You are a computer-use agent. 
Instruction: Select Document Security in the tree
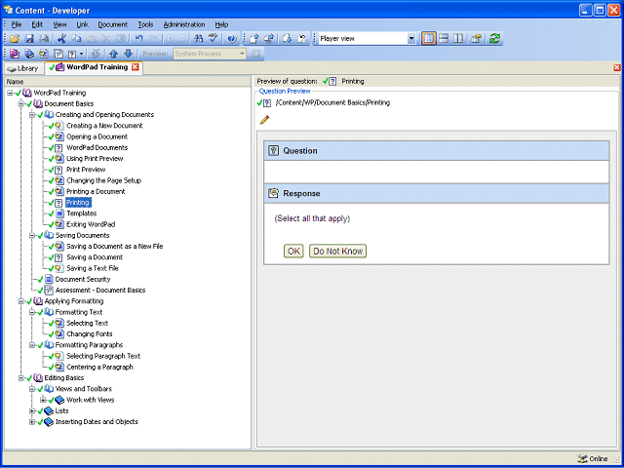click(83, 280)
